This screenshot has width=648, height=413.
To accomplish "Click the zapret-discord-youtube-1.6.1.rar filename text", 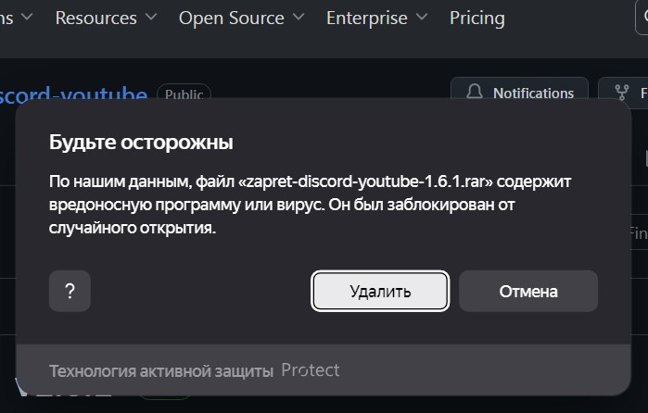I will coord(366,181).
